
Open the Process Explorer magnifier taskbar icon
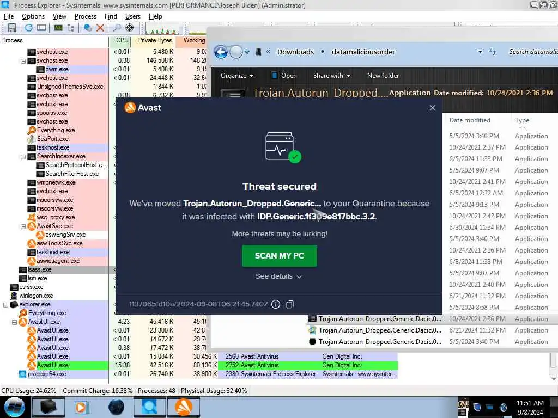coord(149,407)
